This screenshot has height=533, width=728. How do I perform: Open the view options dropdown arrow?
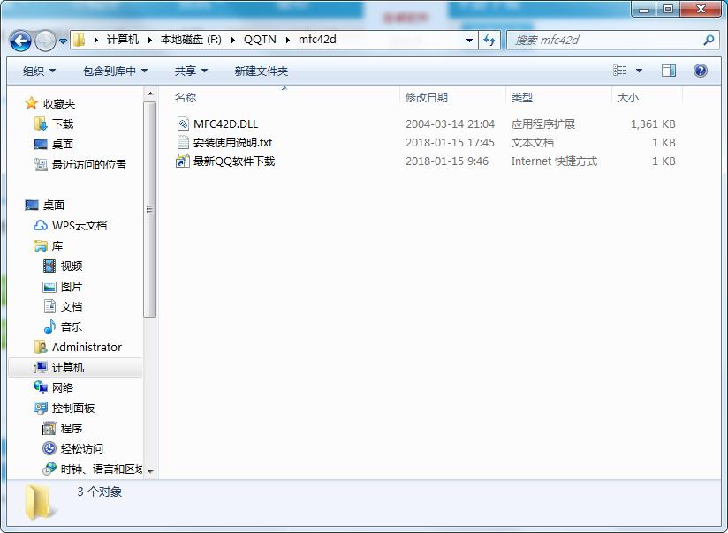(x=639, y=71)
